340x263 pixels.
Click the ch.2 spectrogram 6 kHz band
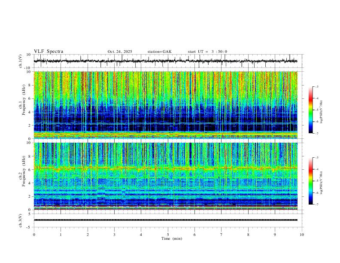[x=166, y=168]
